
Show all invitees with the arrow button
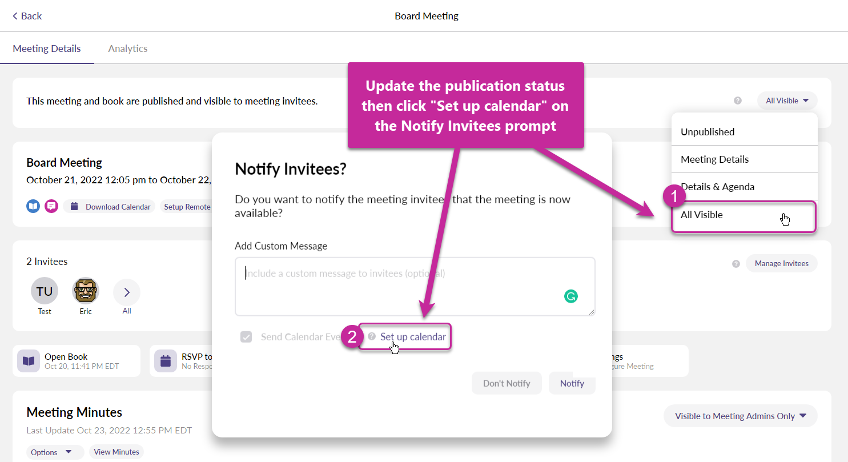coord(127,292)
